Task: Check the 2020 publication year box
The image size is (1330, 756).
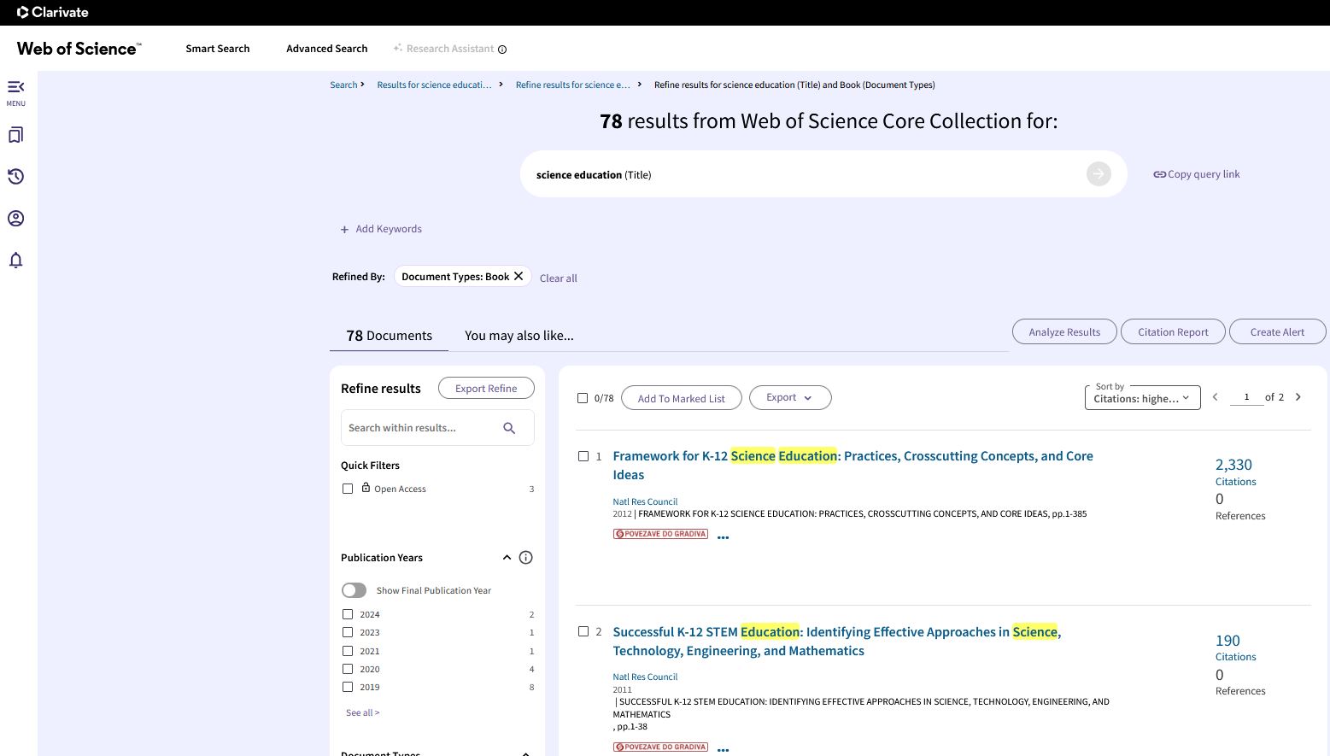Action: (348, 669)
